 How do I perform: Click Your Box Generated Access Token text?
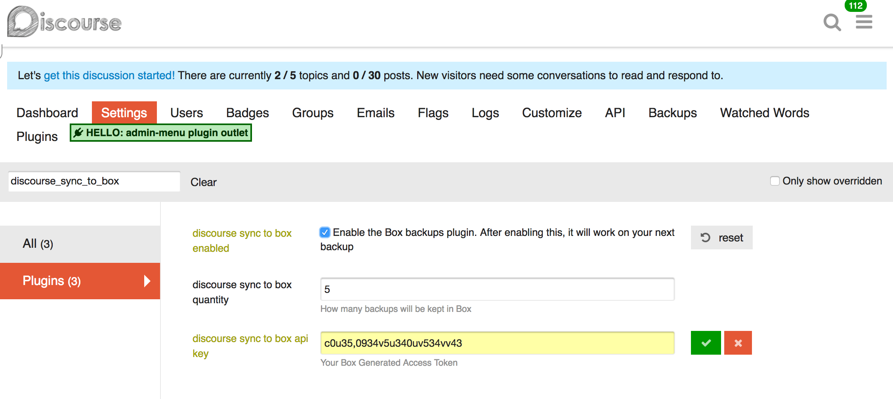tap(389, 363)
